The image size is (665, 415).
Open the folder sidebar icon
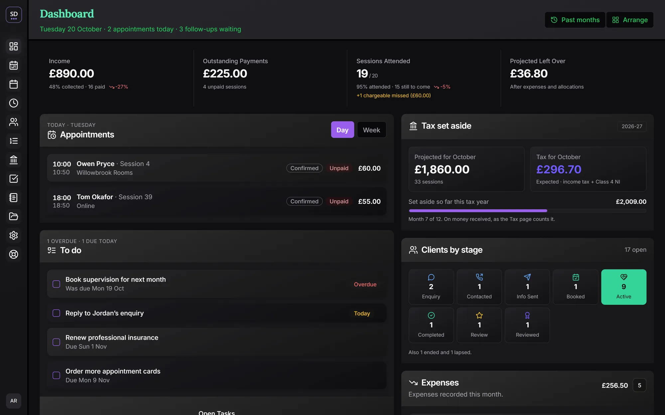tap(14, 216)
